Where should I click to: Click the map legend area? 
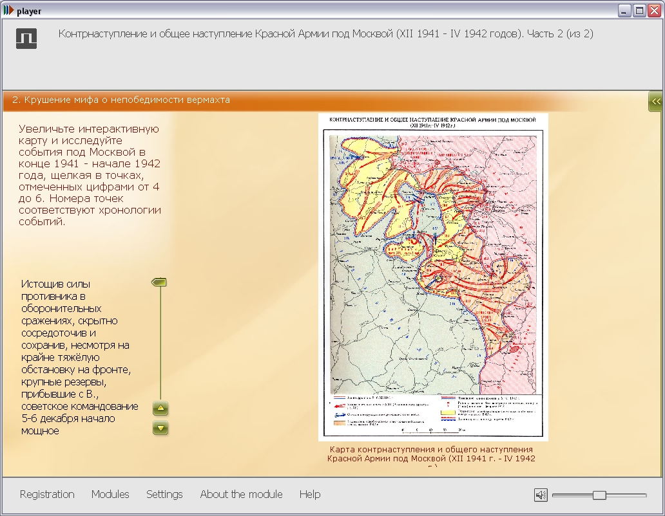pyautogui.click(x=433, y=414)
